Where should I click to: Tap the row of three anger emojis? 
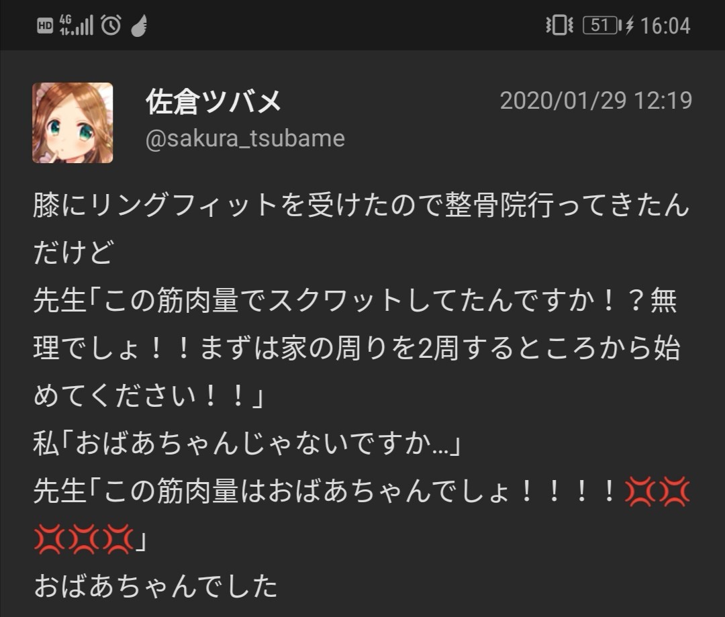coord(84,539)
